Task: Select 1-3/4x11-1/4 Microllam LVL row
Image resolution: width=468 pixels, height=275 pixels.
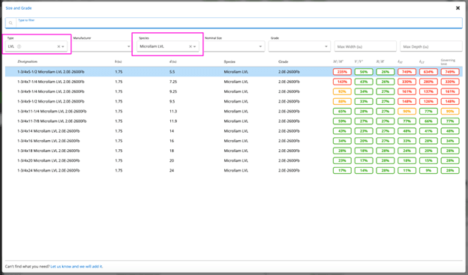Action: [x=234, y=111]
